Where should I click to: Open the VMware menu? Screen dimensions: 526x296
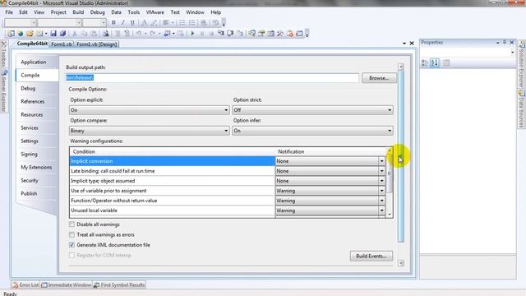[x=155, y=12]
